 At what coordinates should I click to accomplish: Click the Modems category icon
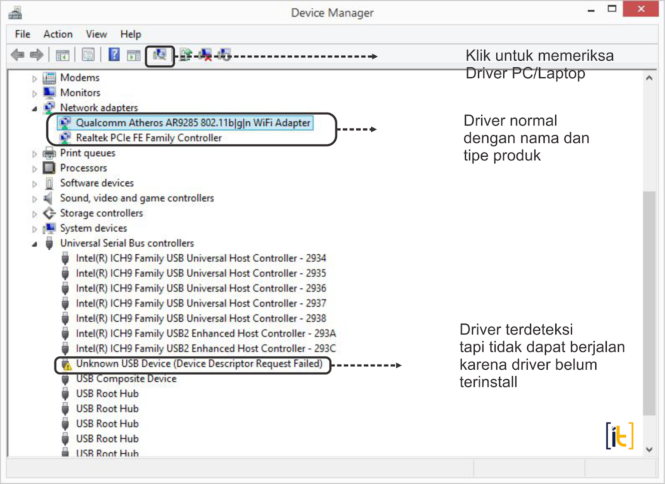point(49,78)
